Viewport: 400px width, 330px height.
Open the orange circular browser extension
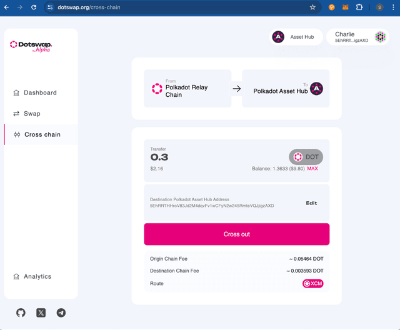point(332,7)
